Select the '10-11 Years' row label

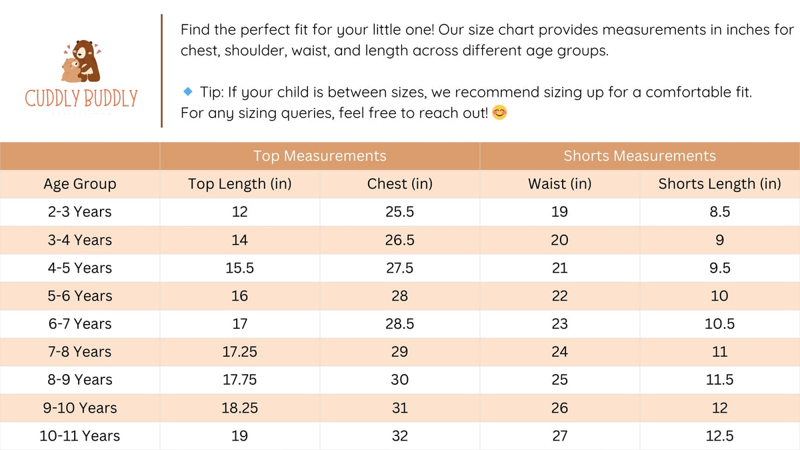pyautogui.click(x=80, y=436)
